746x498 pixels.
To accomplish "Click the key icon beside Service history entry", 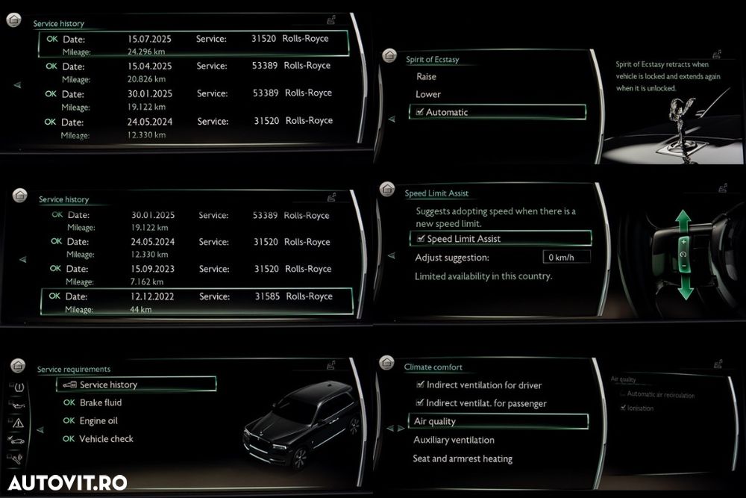I will pyautogui.click(x=69, y=385).
